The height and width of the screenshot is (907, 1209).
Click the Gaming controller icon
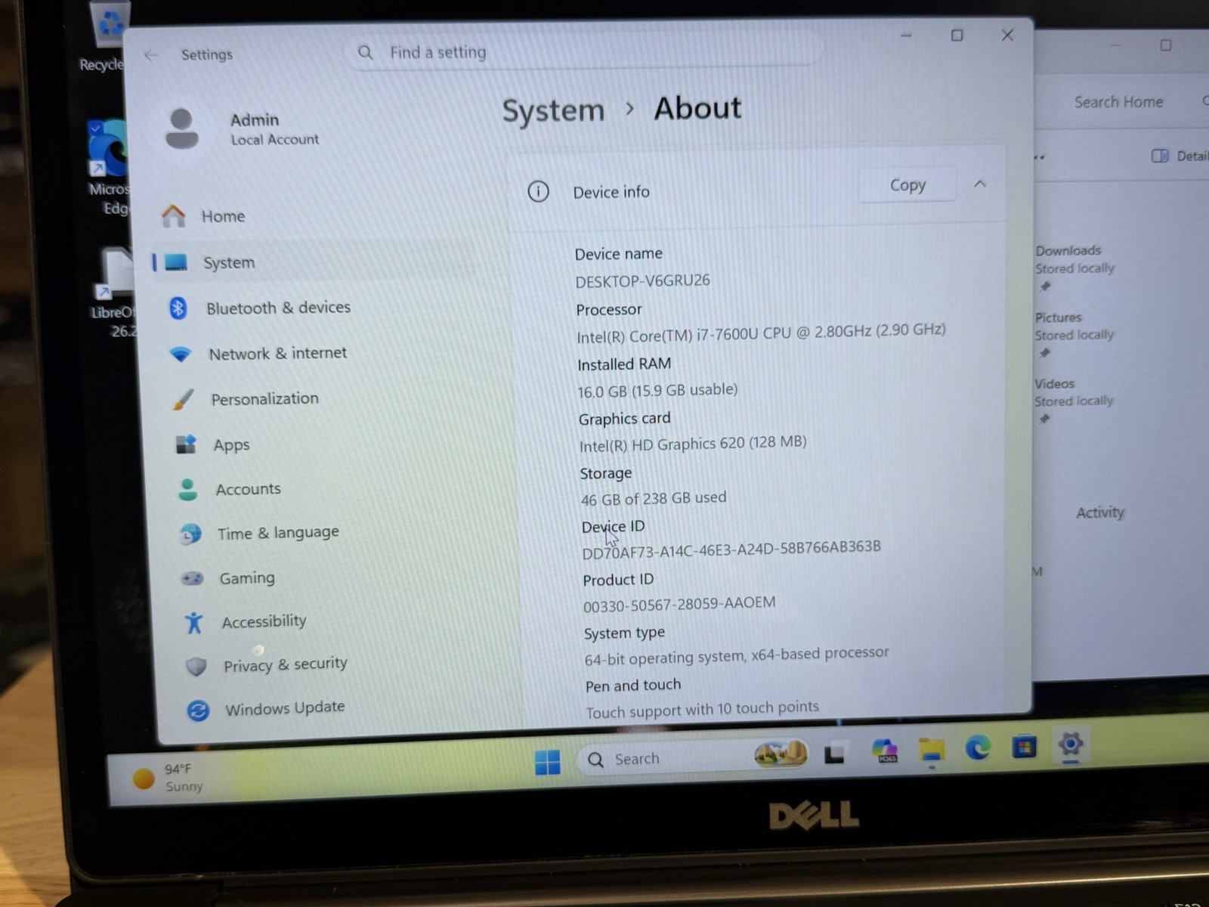(192, 578)
